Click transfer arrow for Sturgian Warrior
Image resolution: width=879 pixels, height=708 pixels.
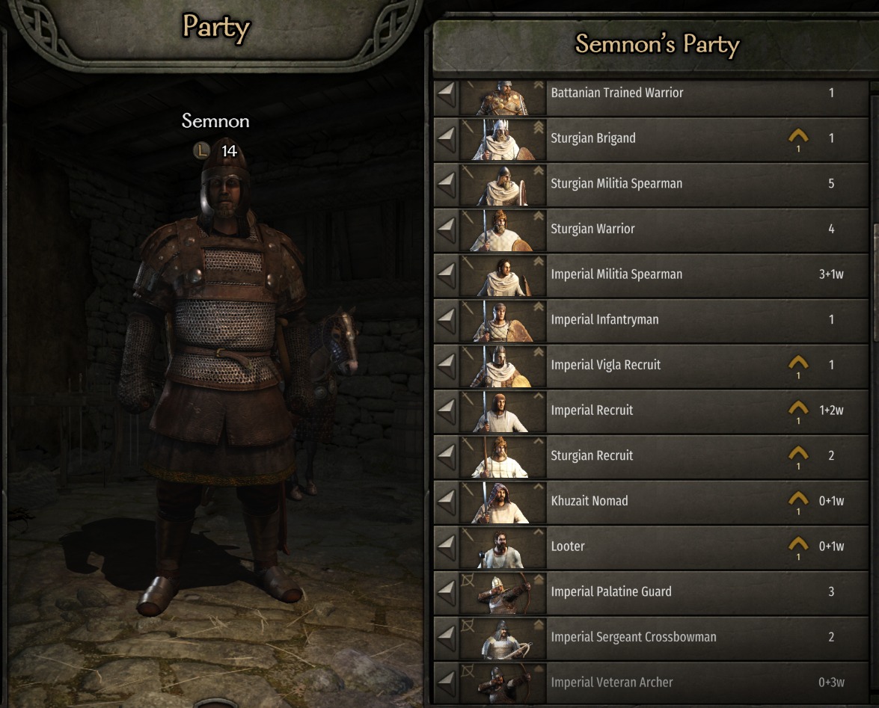click(x=447, y=229)
